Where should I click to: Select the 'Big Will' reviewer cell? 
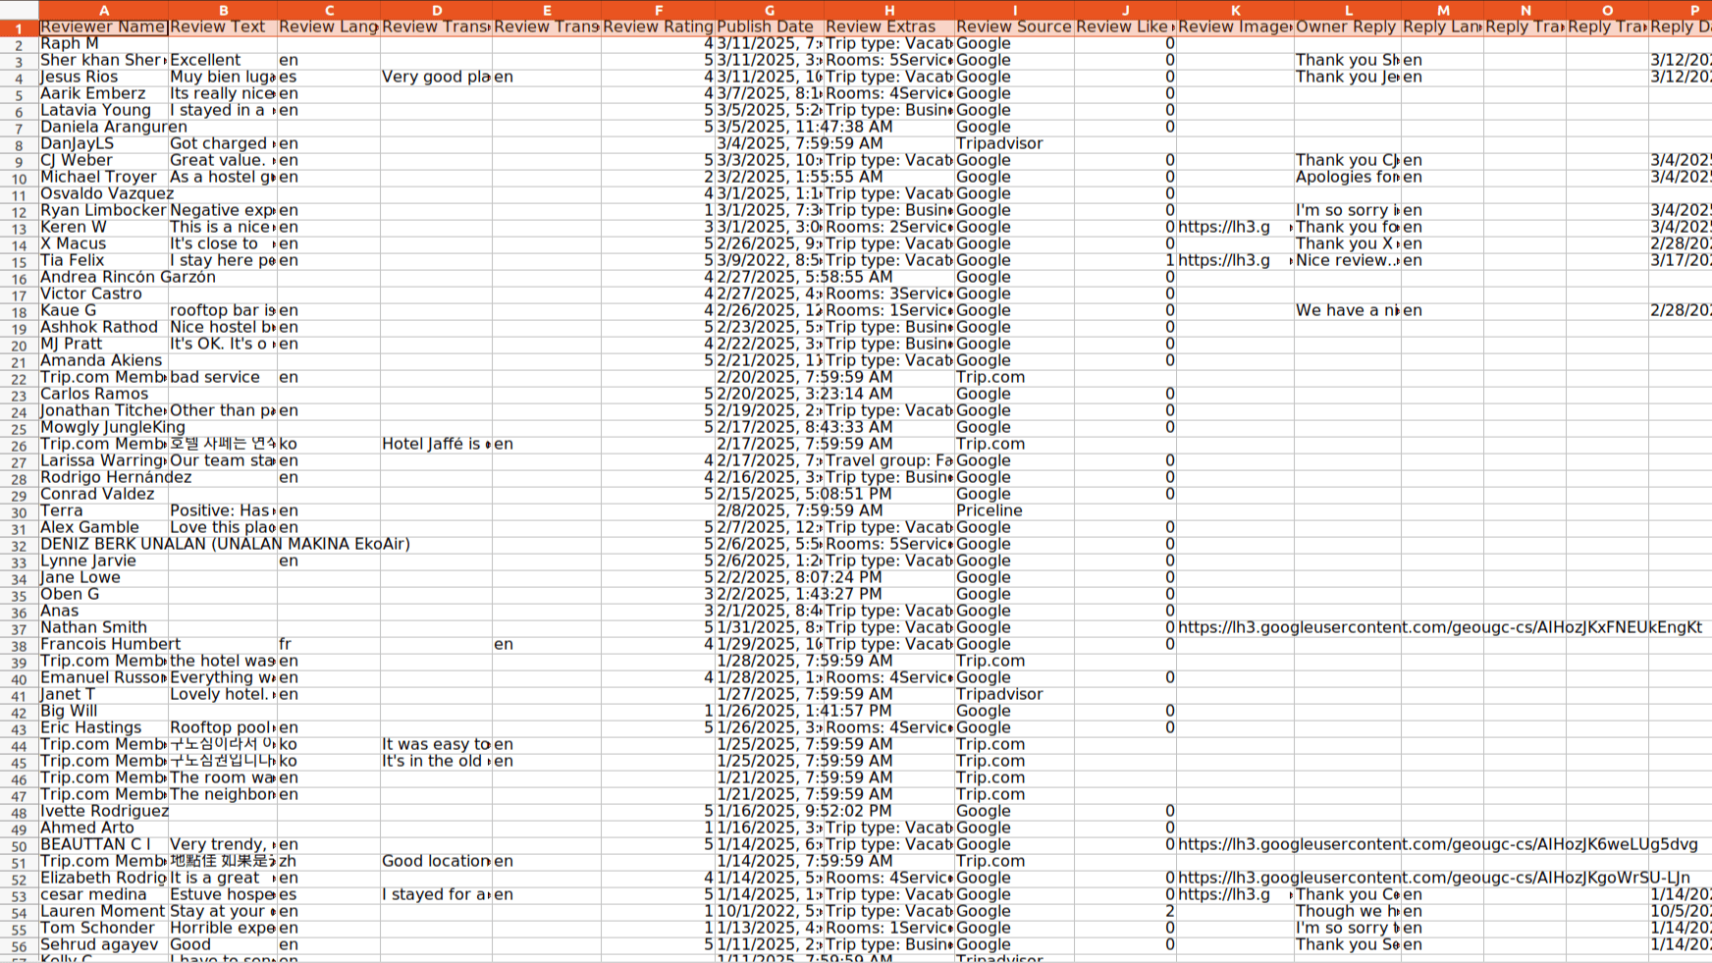pyautogui.click(x=103, y=711)
